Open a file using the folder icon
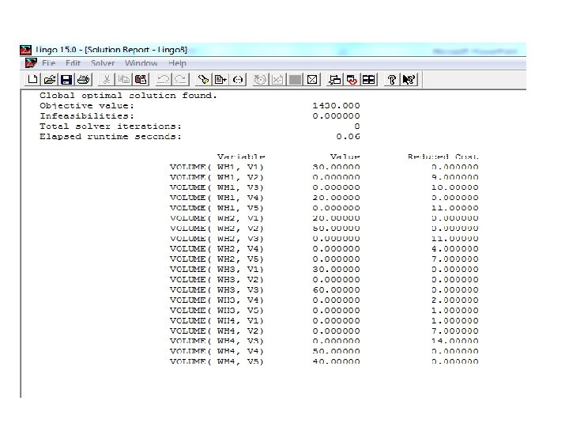This screenshot has height=427, width=569. coord(50,79)
